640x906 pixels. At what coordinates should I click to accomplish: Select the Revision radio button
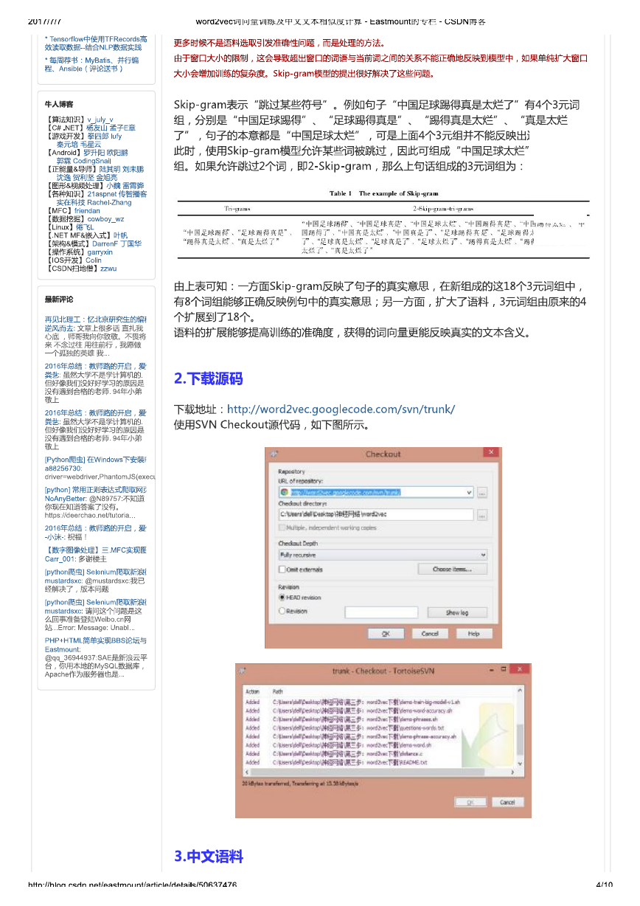[282, 611]
